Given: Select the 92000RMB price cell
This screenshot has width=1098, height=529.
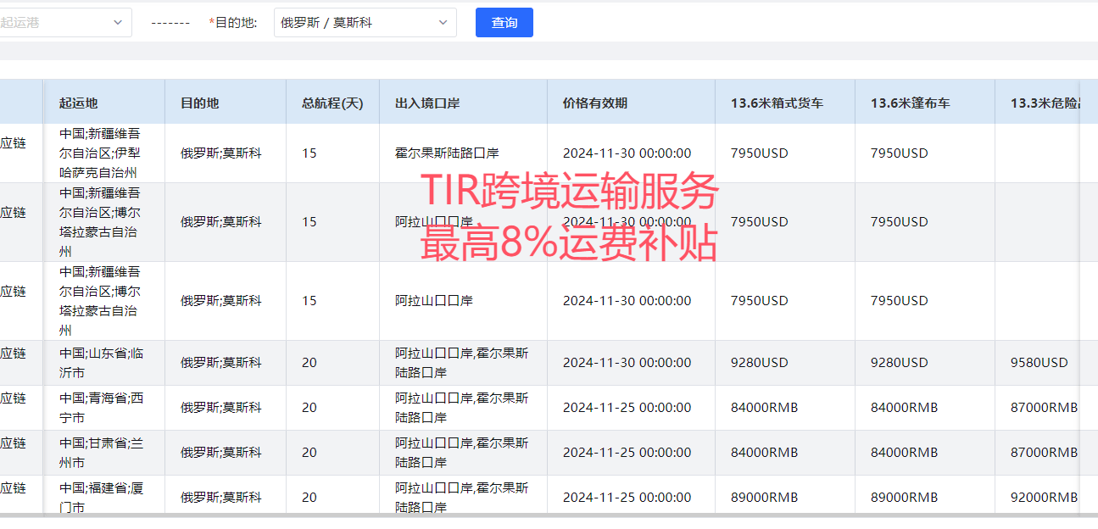Looking at the screenshot, I should (x=1044, y=498).
